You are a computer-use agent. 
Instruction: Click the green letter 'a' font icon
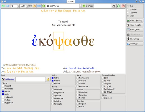tap(119, 6)
